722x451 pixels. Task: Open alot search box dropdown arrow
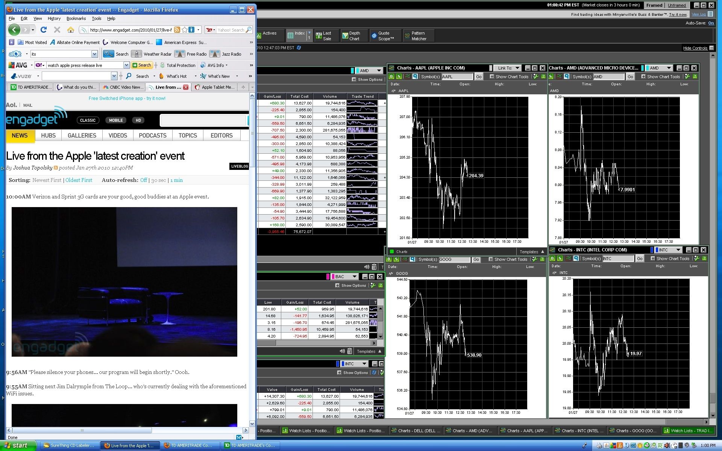tap(94, 54)
